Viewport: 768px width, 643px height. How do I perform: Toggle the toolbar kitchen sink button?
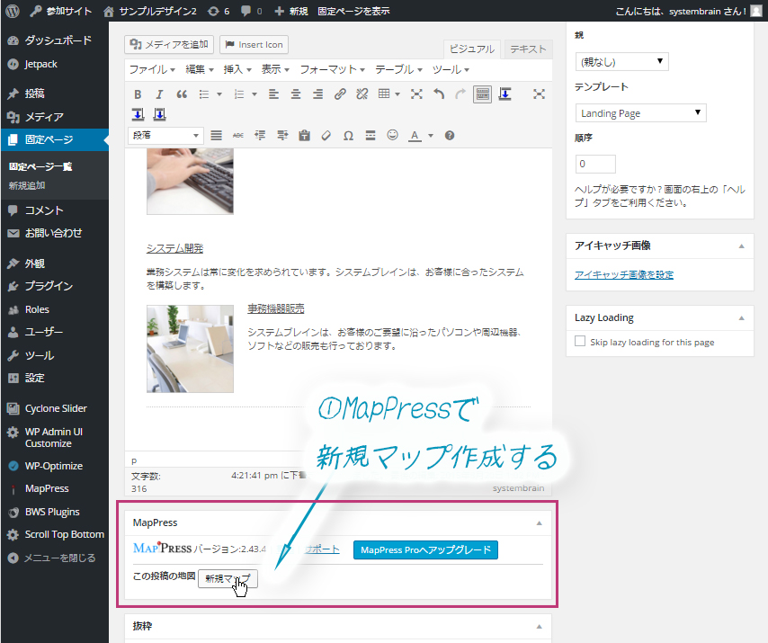tap(482, 94)
